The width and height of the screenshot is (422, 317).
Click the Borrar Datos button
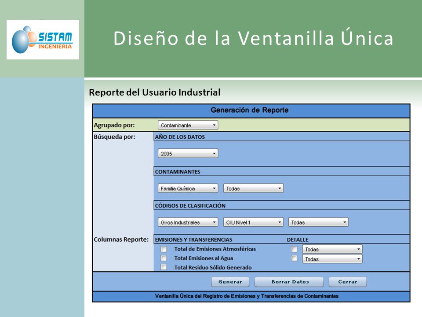click(x=289, y=282)
